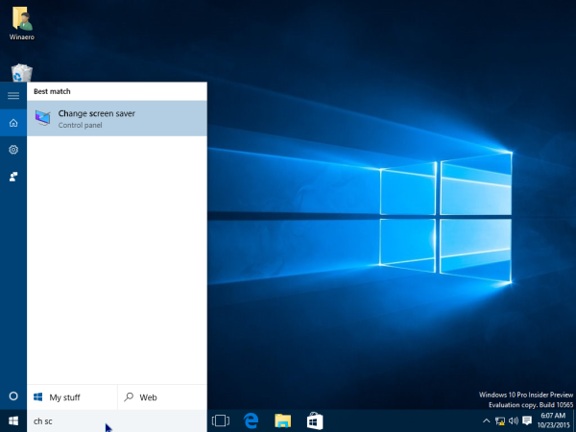The image size is (576, 432).
Task: Expand the search panel hamburger menu
Action: 13,96
